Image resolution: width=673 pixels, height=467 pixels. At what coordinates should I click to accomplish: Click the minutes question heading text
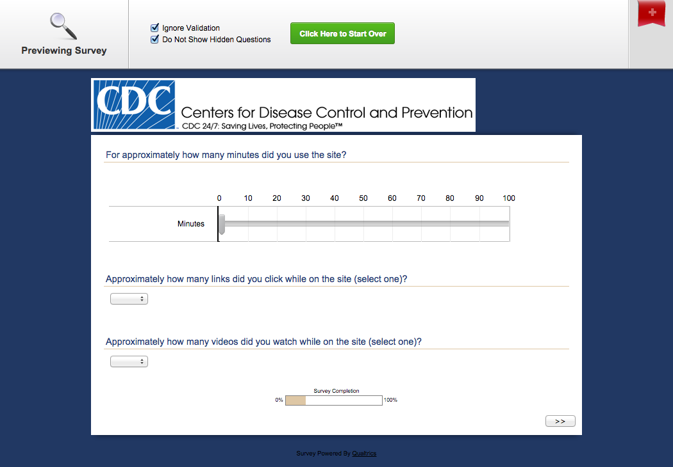point(226,155)
